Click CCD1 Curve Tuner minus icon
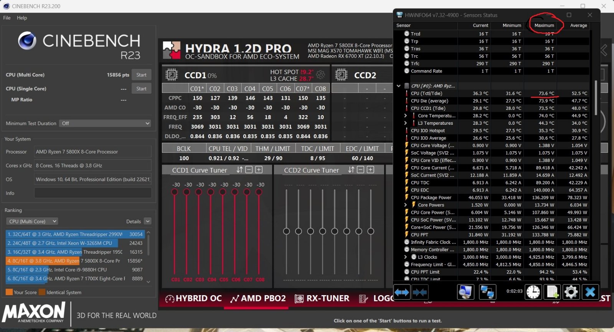Screen dimensions: 614x332 point(249,170)
